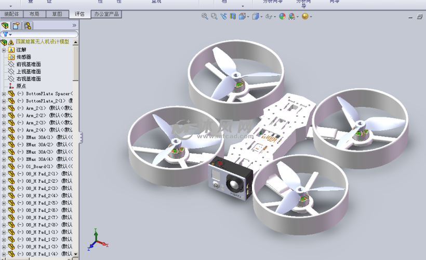Click the 注解 annotations folder icon
Image resolution: width=426 pixels, height=260 pixels.
[11, 50]
